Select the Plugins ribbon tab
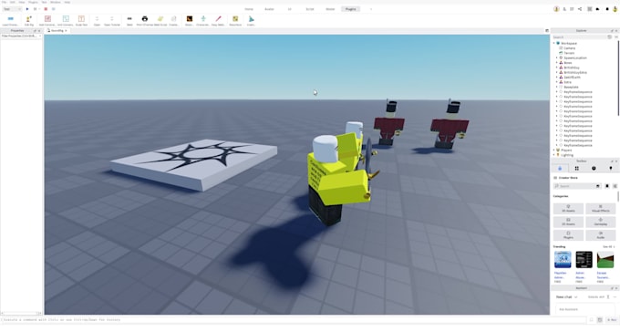Screen dimensions: 620x332 coord(350,9)
